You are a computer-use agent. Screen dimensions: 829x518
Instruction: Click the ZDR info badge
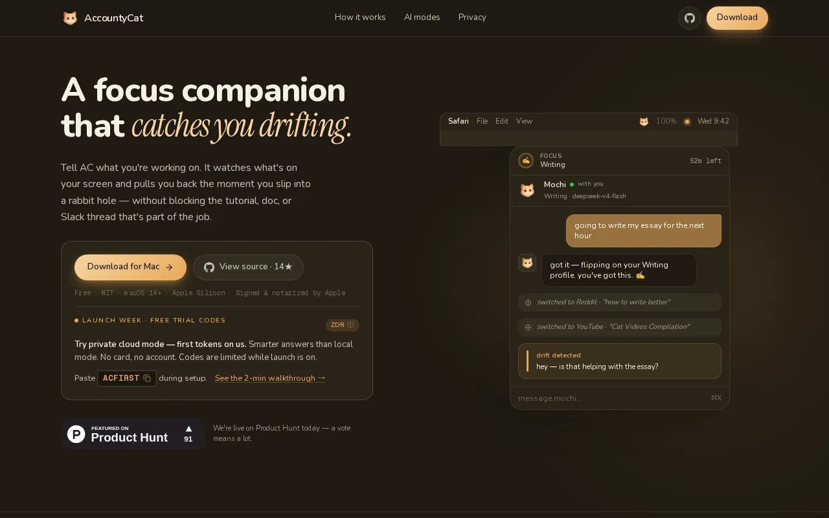tap(343, 325)
